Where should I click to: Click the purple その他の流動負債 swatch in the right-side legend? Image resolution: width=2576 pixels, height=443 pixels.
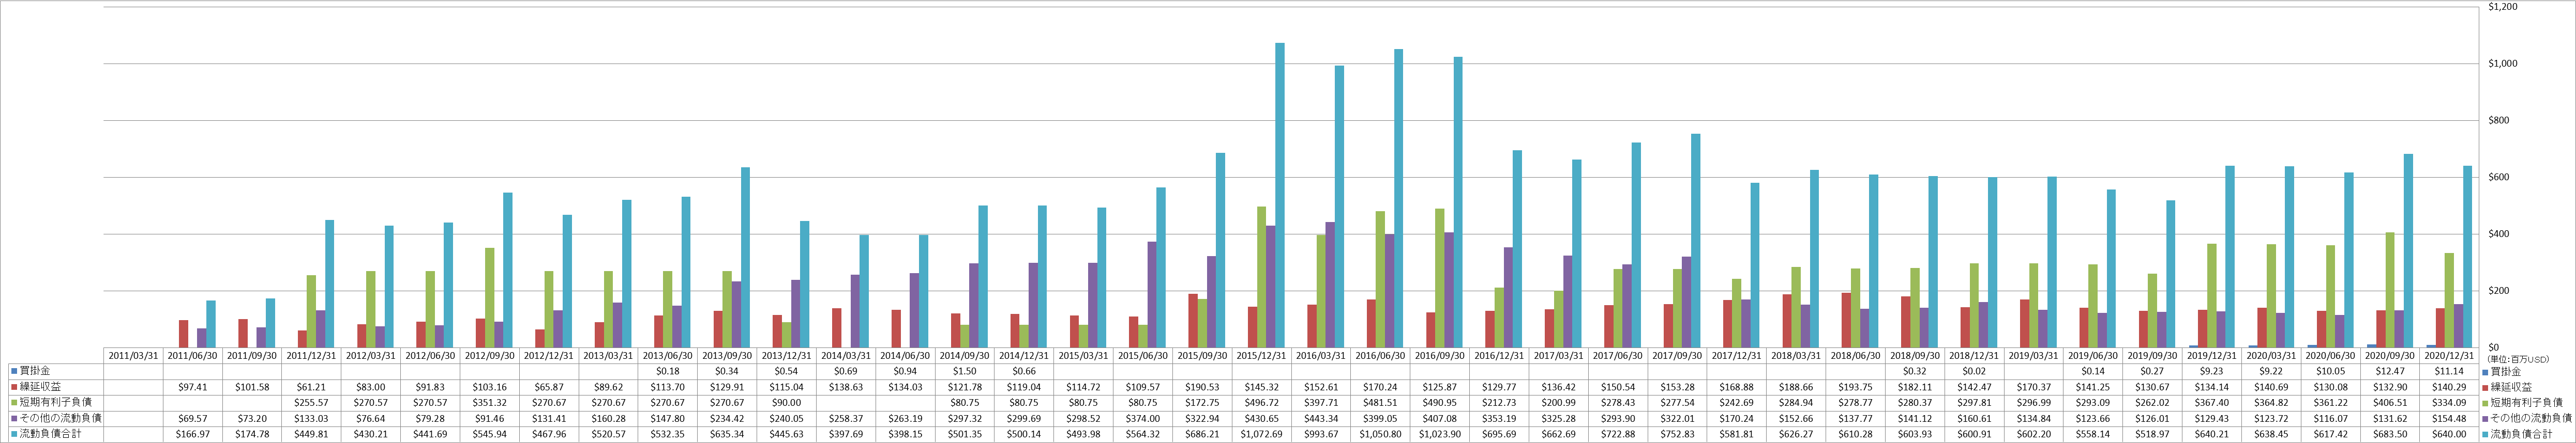click(2484, 418)
